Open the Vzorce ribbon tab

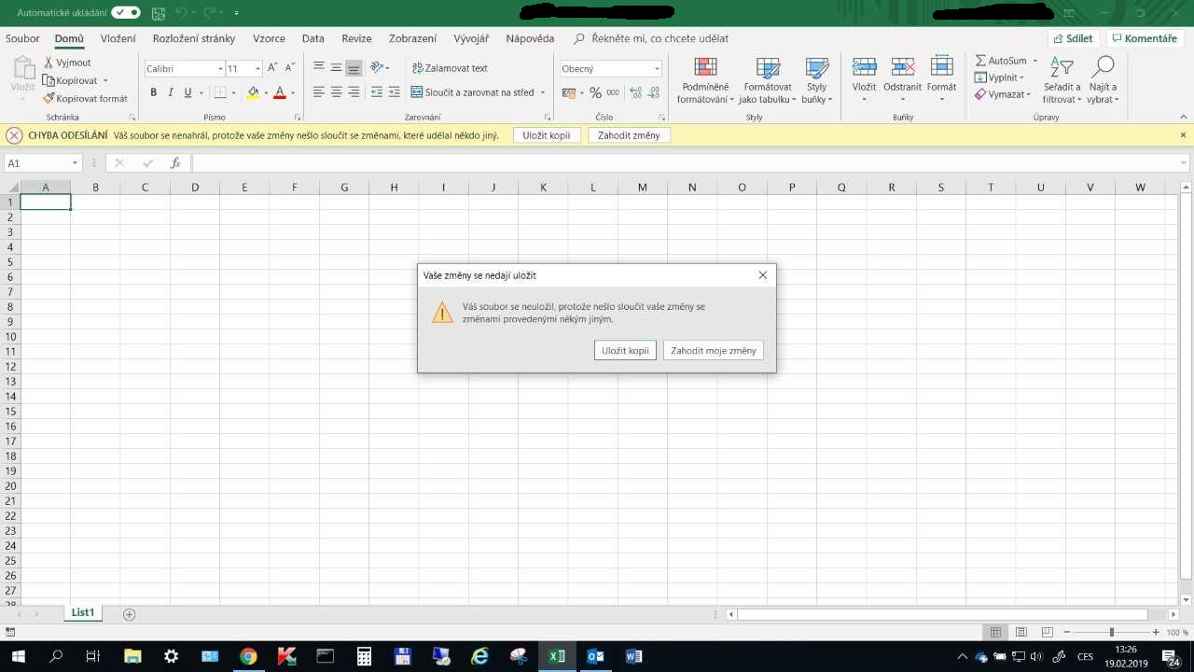point(269,38)
